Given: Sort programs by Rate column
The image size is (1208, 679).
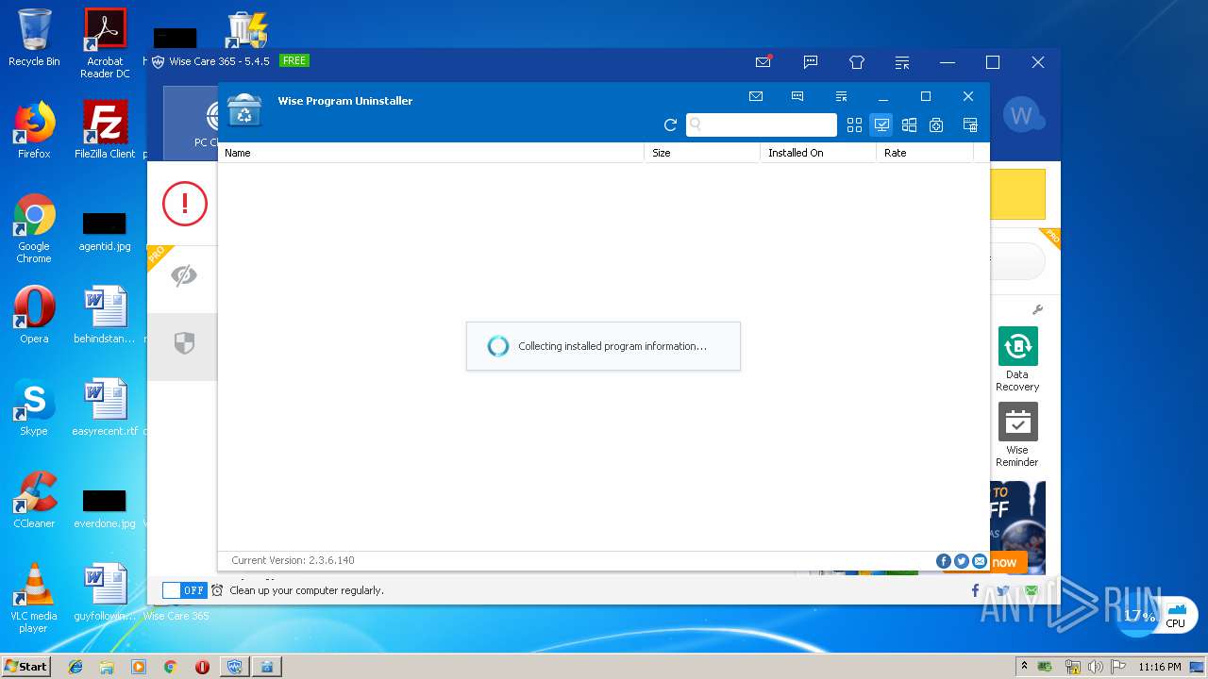Looking at the screenshot, I should [925, 153].
